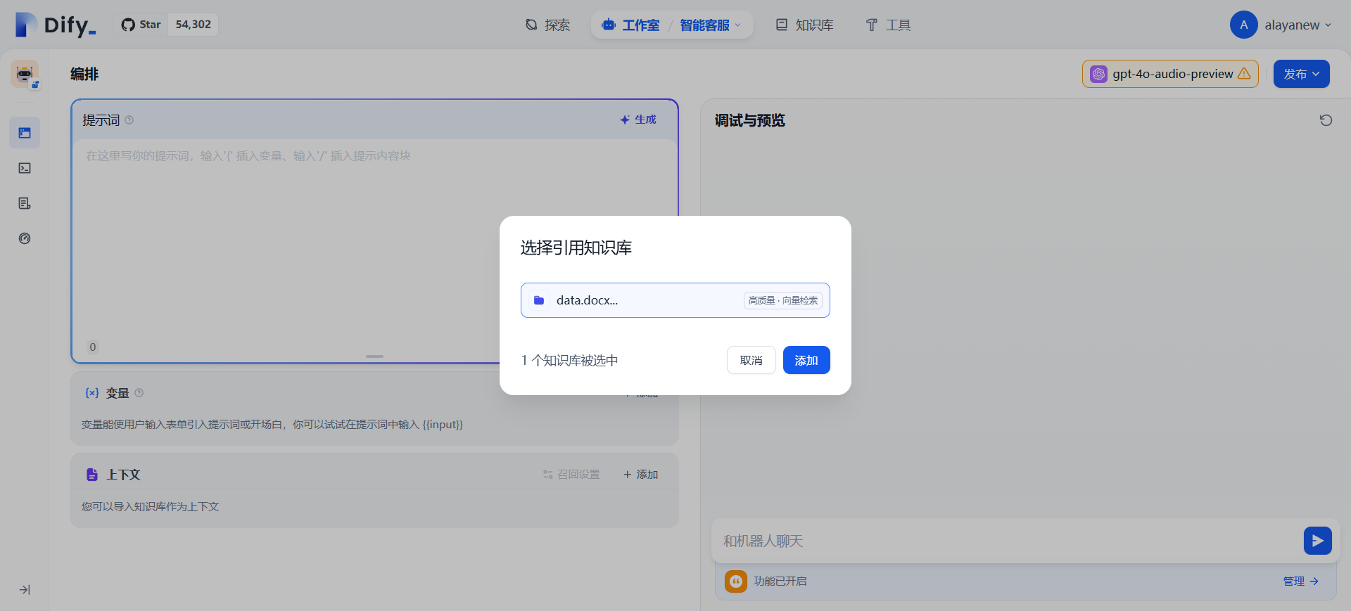Go to the 探索 explore tab
The height and width of the screenshot is (611, 1351).
548,25
